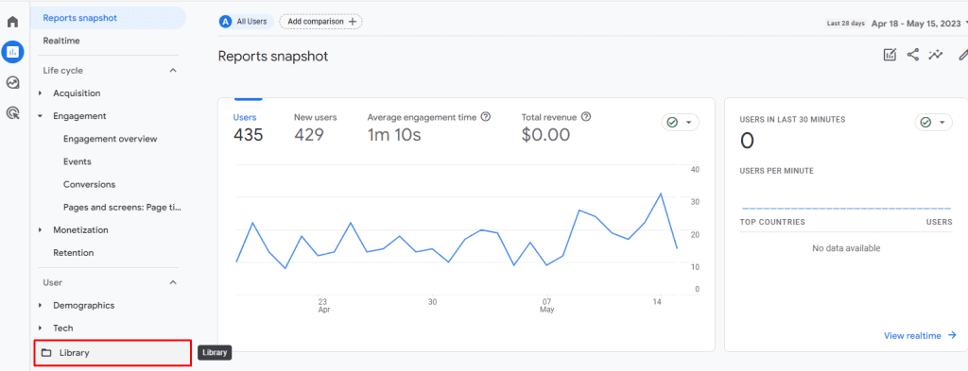Click the 'TOP COUNTRIES' column header

pyautogui.click(x=772, y=222)
